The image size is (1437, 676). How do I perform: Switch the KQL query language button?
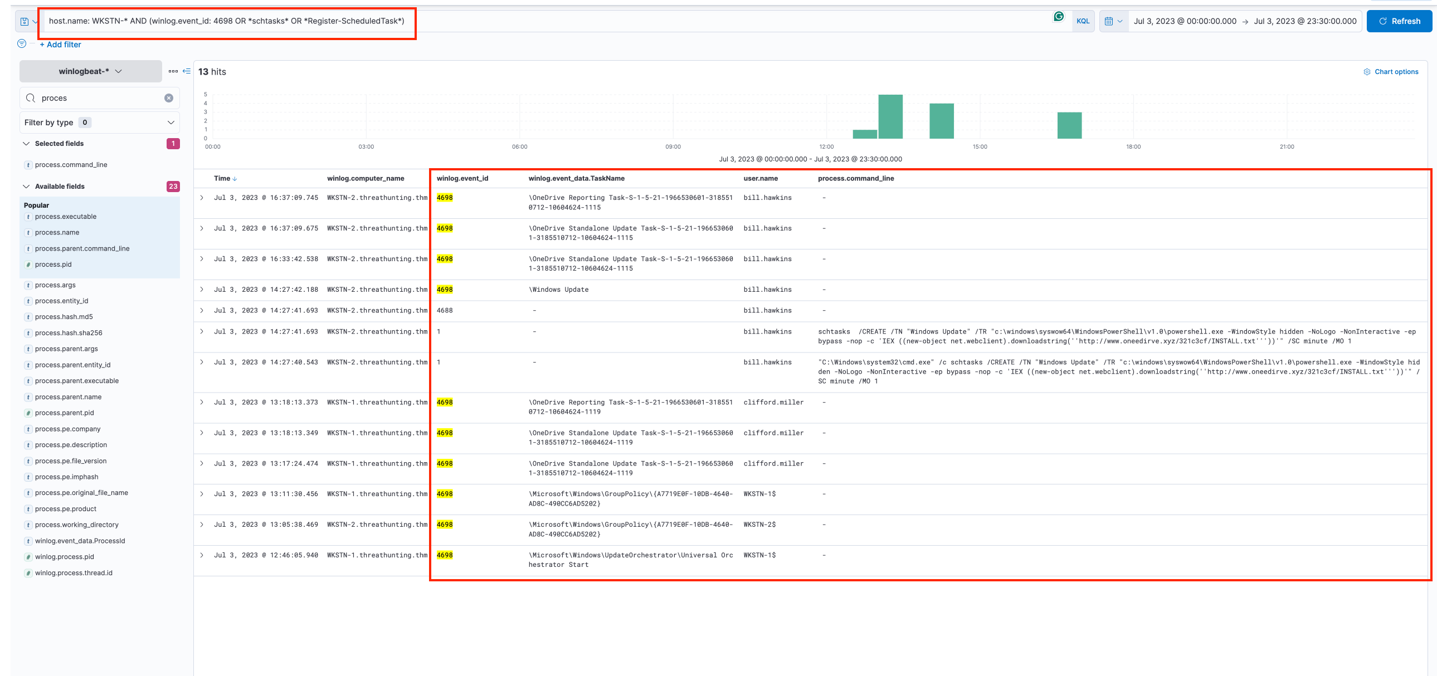point(1083,21)
